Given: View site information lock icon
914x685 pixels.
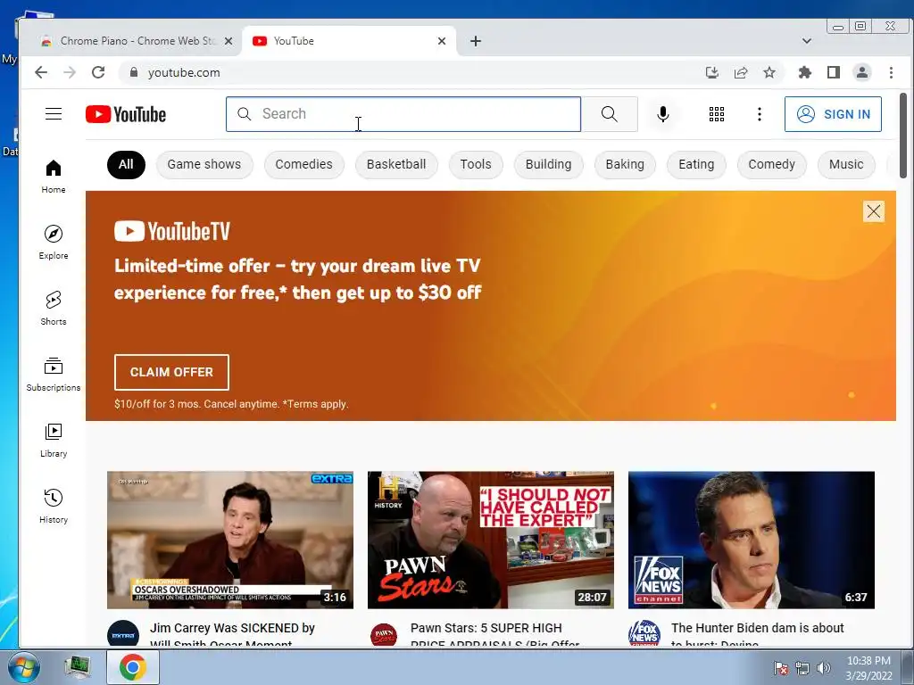Looking at the screenshot, I should 134,72.
